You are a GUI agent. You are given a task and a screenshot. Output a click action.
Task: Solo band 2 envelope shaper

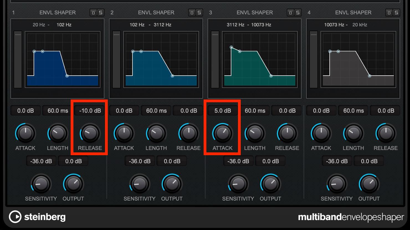point(199,12)
